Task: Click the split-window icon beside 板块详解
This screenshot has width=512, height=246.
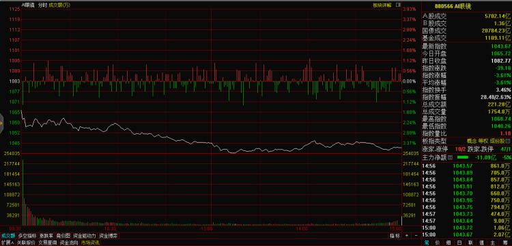Action: [x=398, y=5]
